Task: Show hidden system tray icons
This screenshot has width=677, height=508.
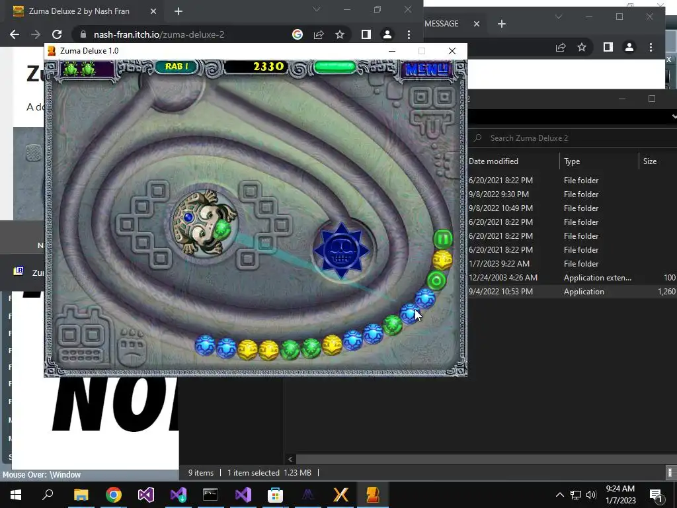Action: pos(559,495)
